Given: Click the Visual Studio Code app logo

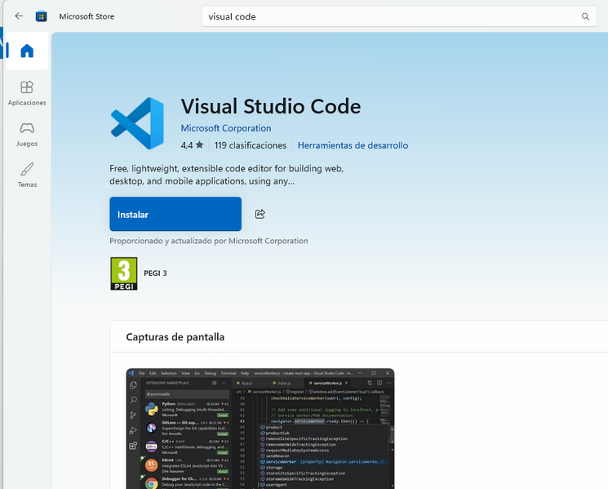Looking at the screenshot, I should pos(137,123).
